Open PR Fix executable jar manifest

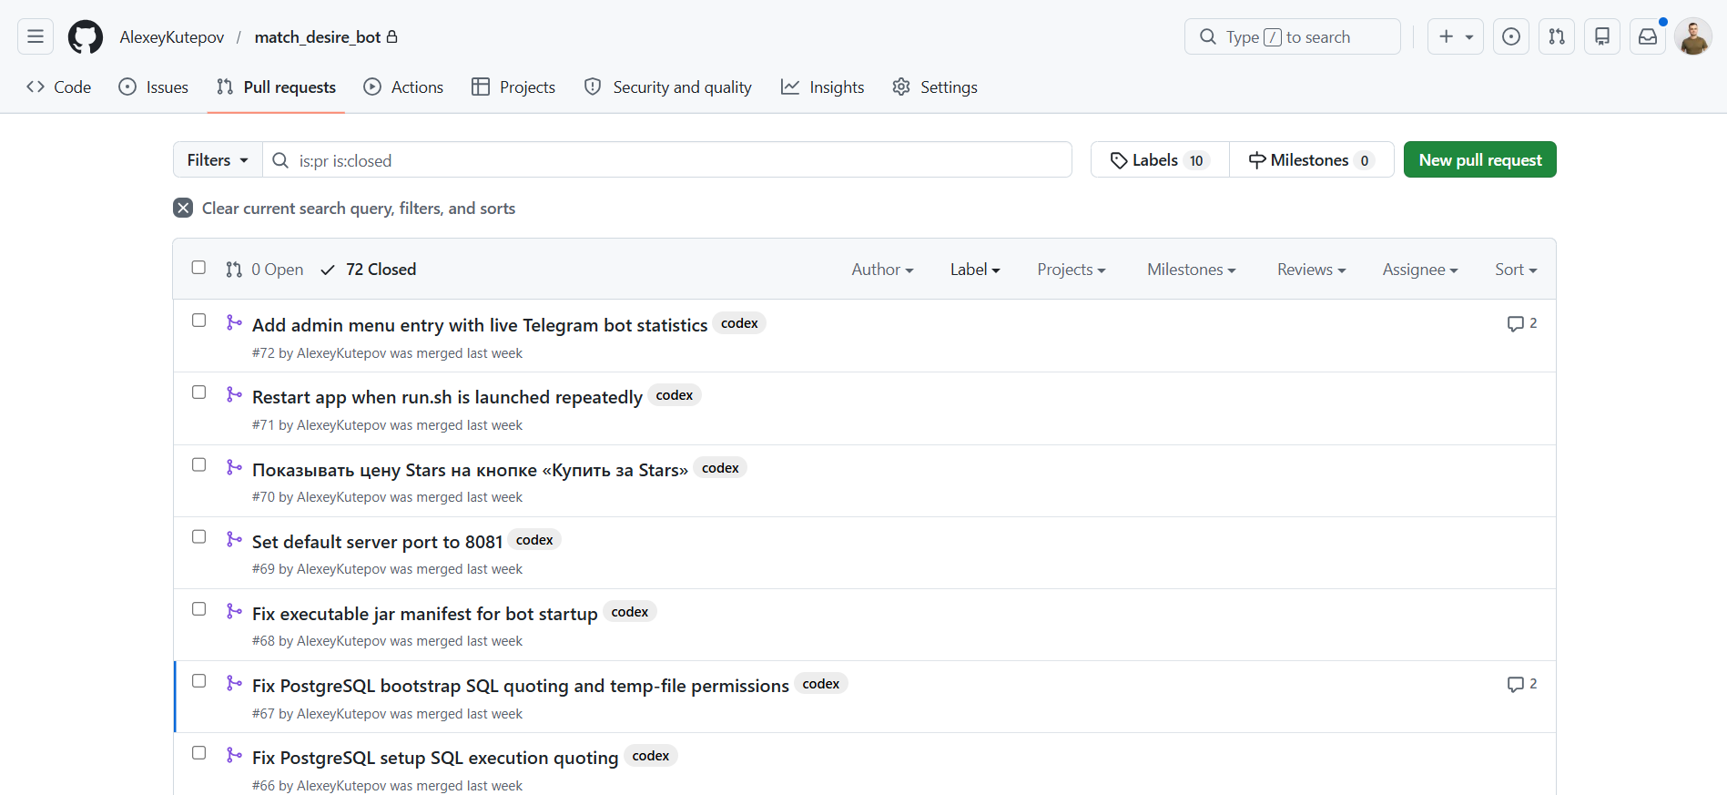425,614
